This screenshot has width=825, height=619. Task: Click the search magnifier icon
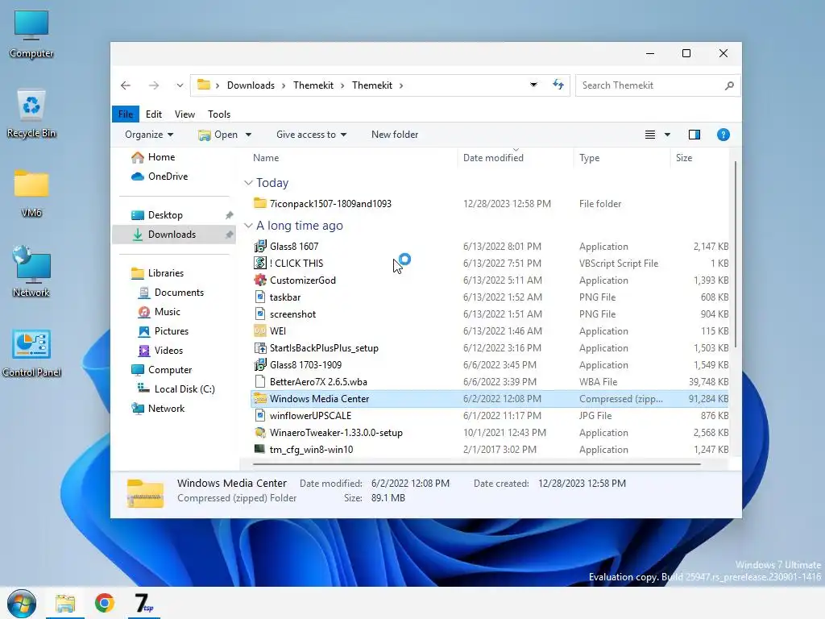(x=728, y=85)
